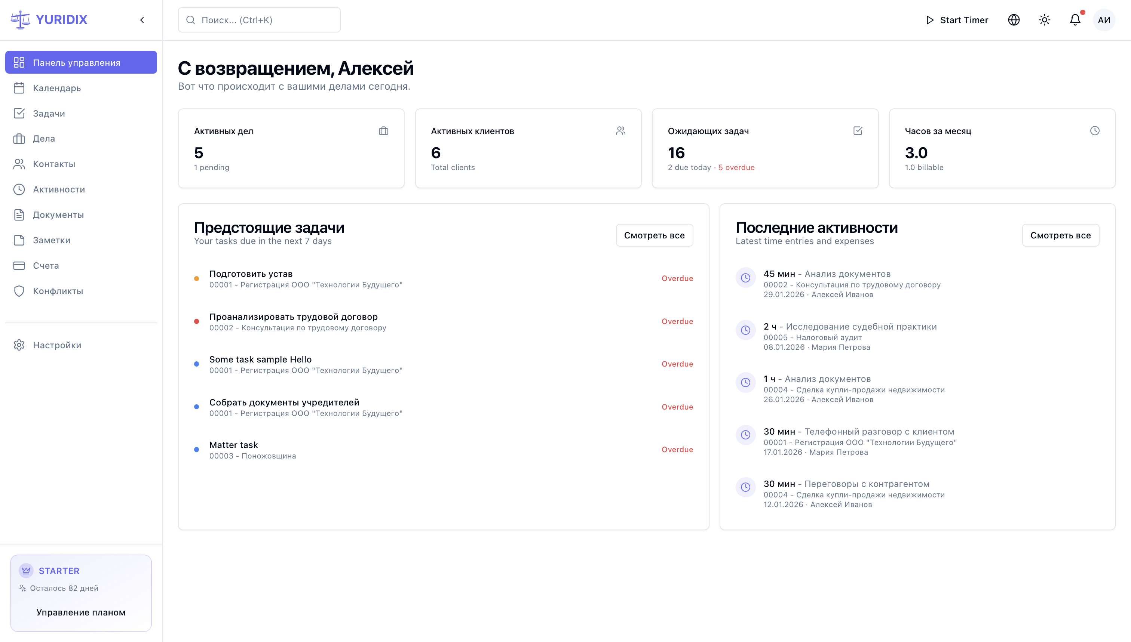This screenshot has height=642, width=1131.
Task: Open Управление планом
Action: (x=81, y=612)
